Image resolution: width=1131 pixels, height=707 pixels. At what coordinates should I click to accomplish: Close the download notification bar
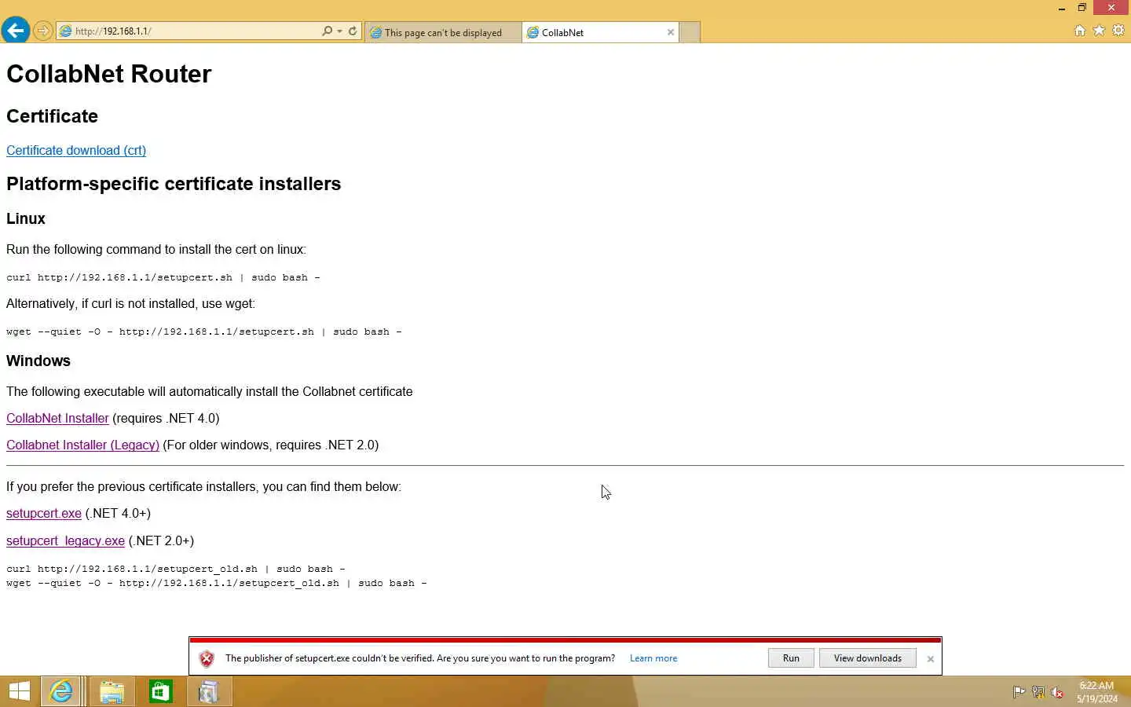click(x=930, y=659)
